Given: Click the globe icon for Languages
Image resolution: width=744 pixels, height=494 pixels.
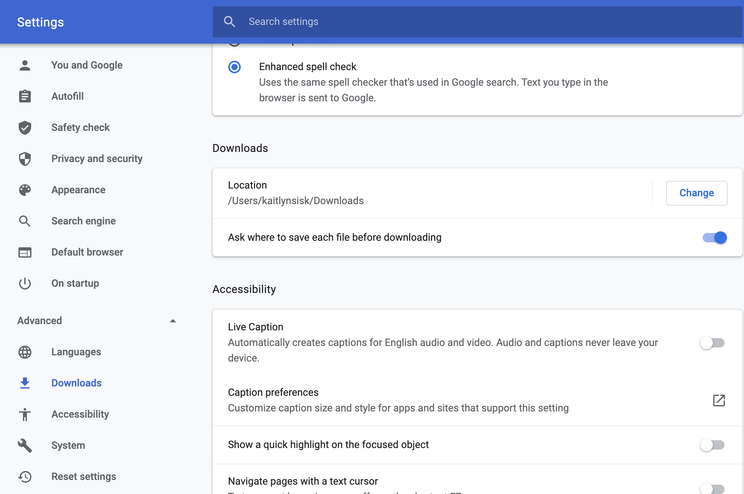Looking at the screenshot, I should [25, 352].
